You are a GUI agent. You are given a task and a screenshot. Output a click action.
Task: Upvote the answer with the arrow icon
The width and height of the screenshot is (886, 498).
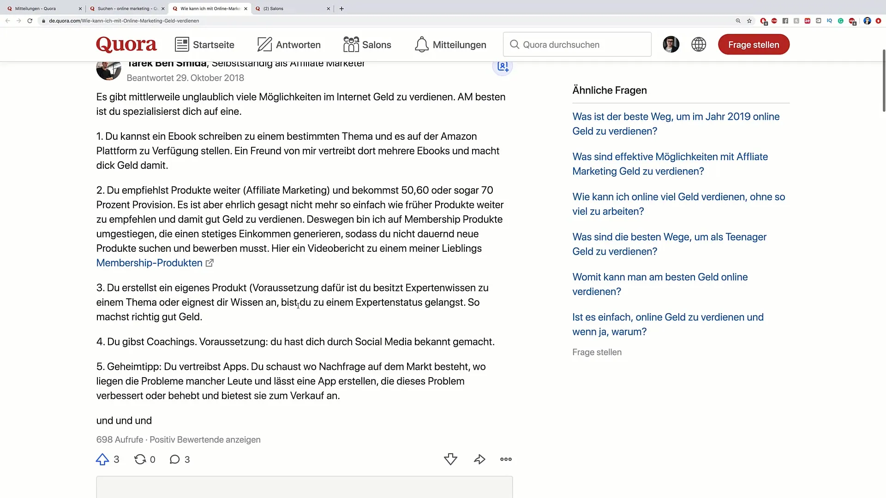pos(102,459)
